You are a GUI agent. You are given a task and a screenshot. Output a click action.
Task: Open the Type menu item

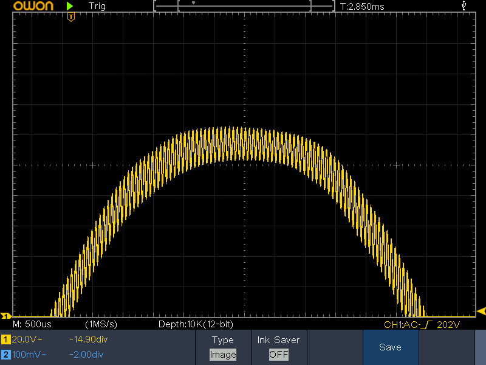coord(222,340)
